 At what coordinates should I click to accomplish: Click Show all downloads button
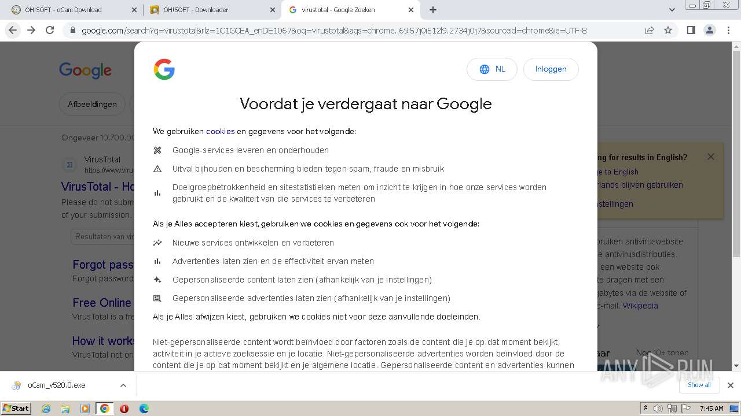click(699, 385)
